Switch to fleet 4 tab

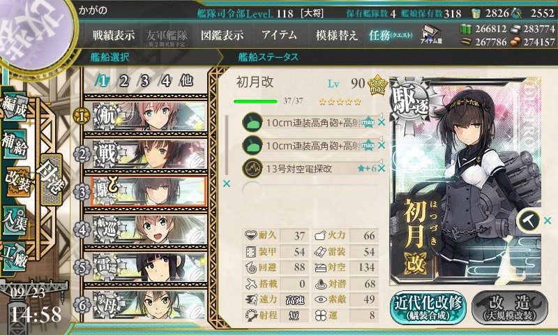(x=166, y=81)
